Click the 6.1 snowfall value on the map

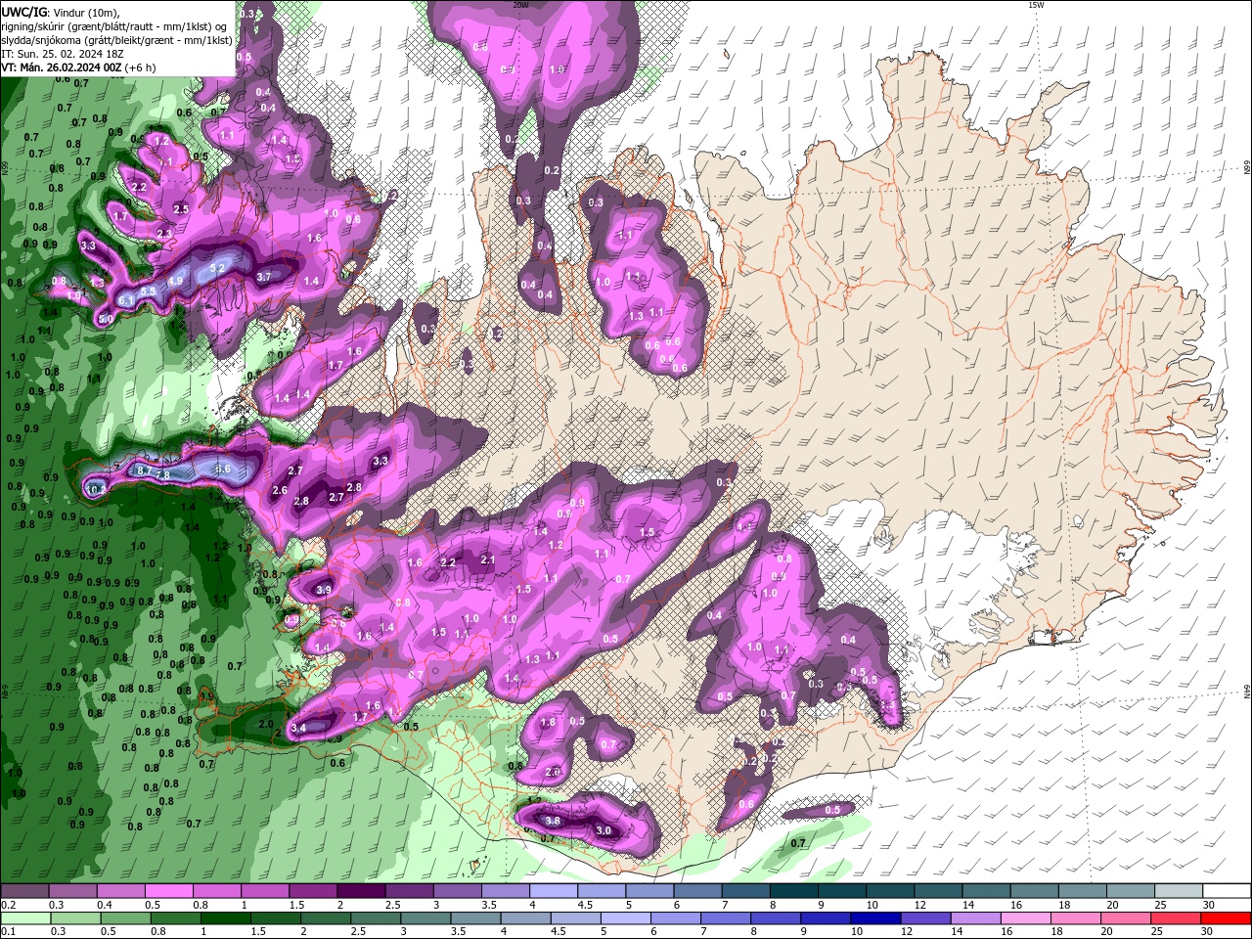point(127,300)
